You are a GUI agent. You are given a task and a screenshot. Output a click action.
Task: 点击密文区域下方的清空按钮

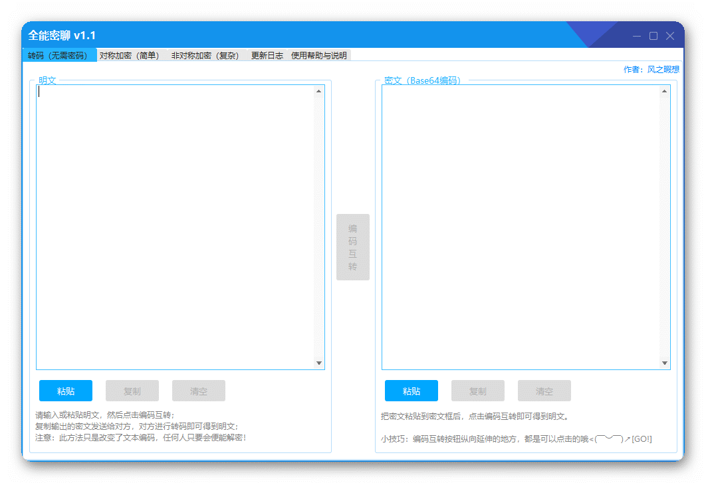point(544,391)
